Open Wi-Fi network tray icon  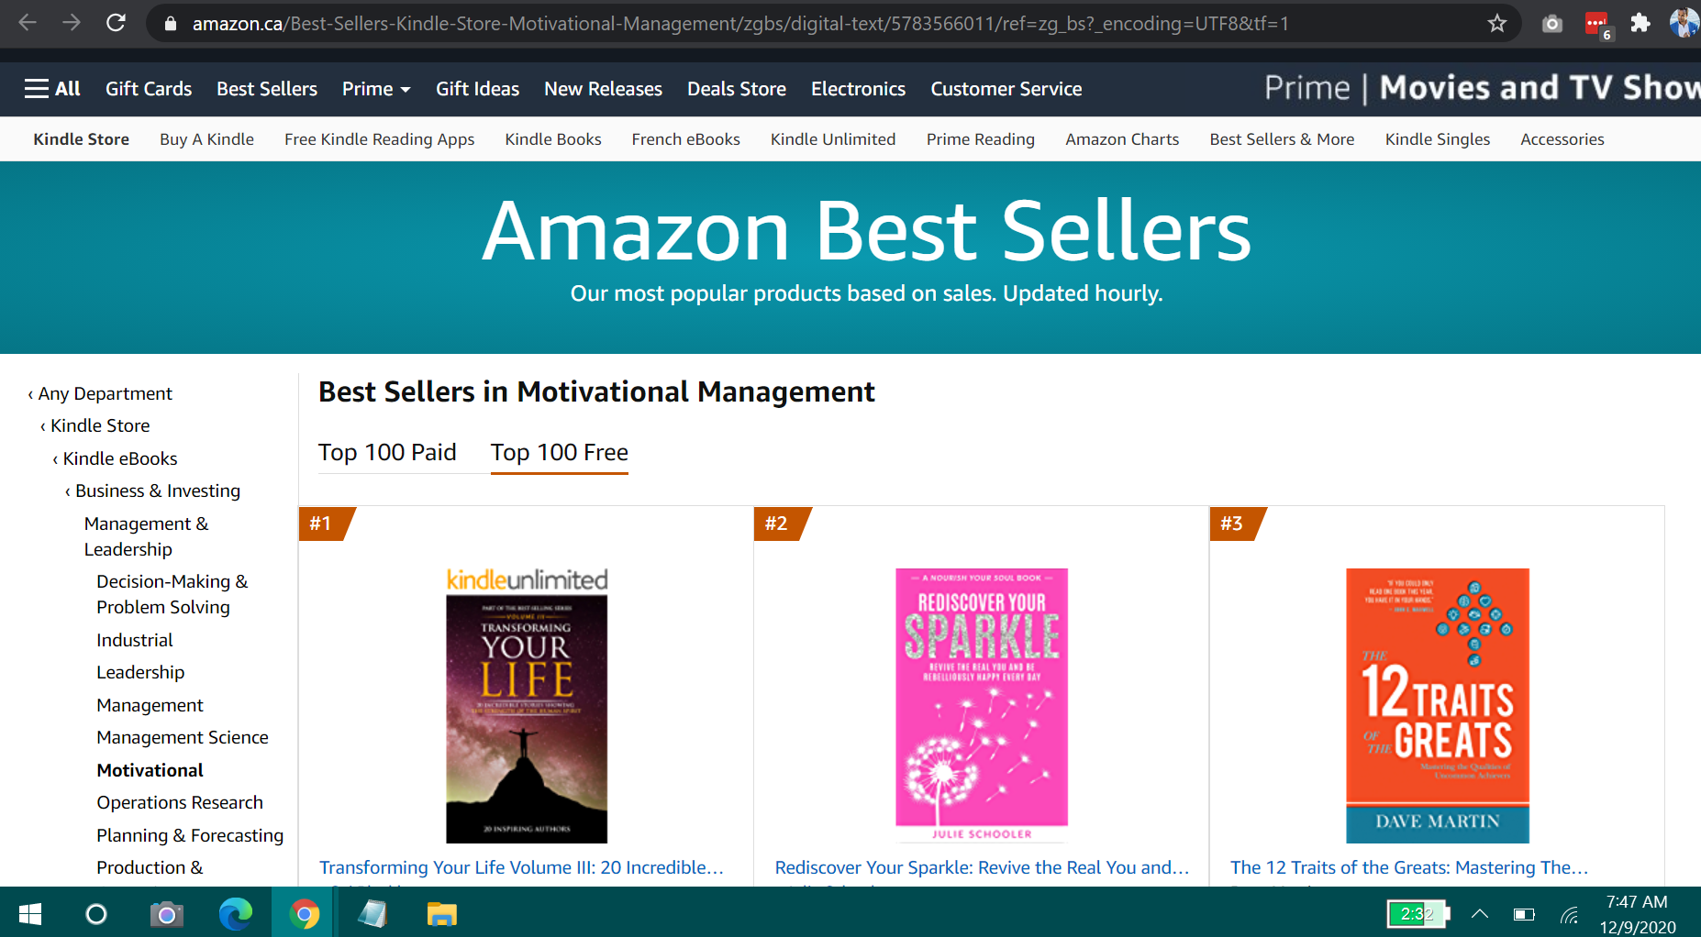[x=1570, y=915]
